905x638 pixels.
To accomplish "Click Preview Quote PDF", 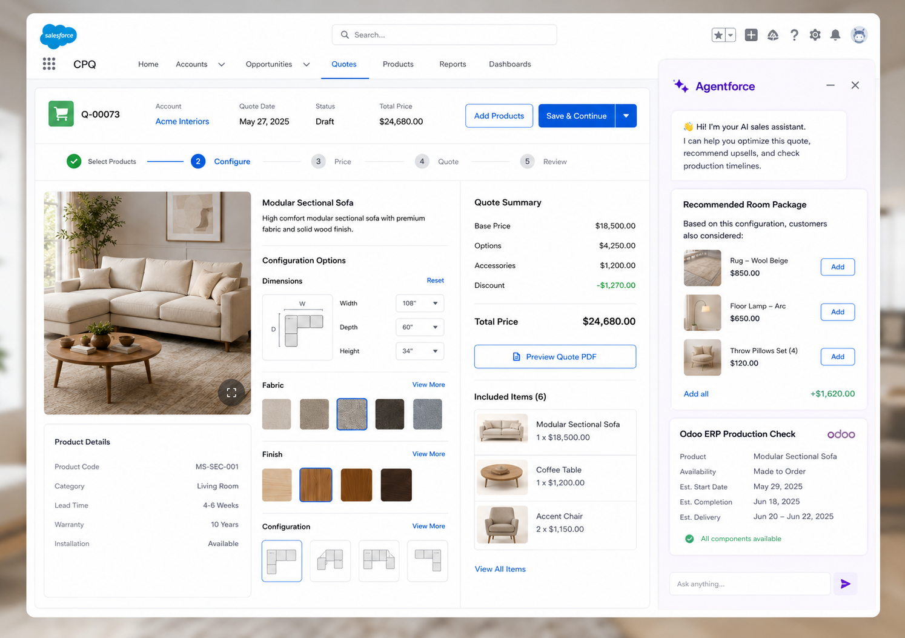I will tap(555, 357).
